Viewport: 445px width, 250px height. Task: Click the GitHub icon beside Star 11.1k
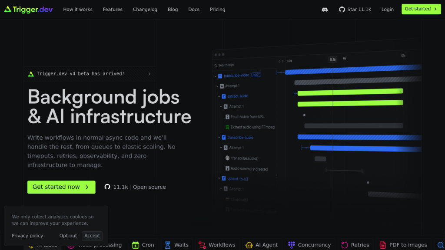(342, 9)
